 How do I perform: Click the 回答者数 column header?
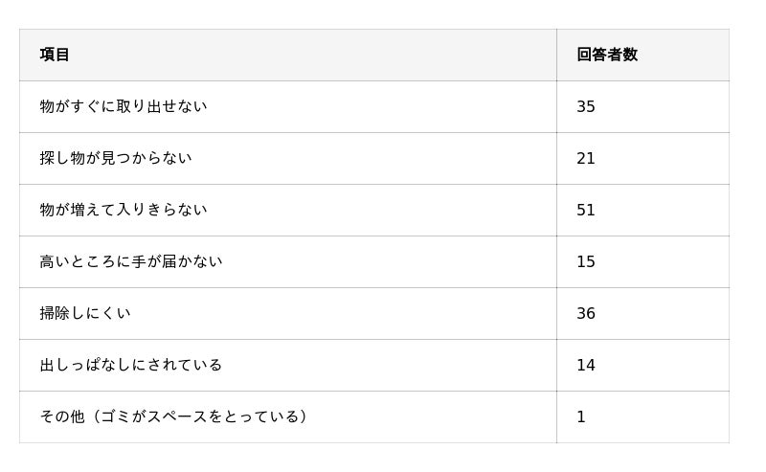606,55
